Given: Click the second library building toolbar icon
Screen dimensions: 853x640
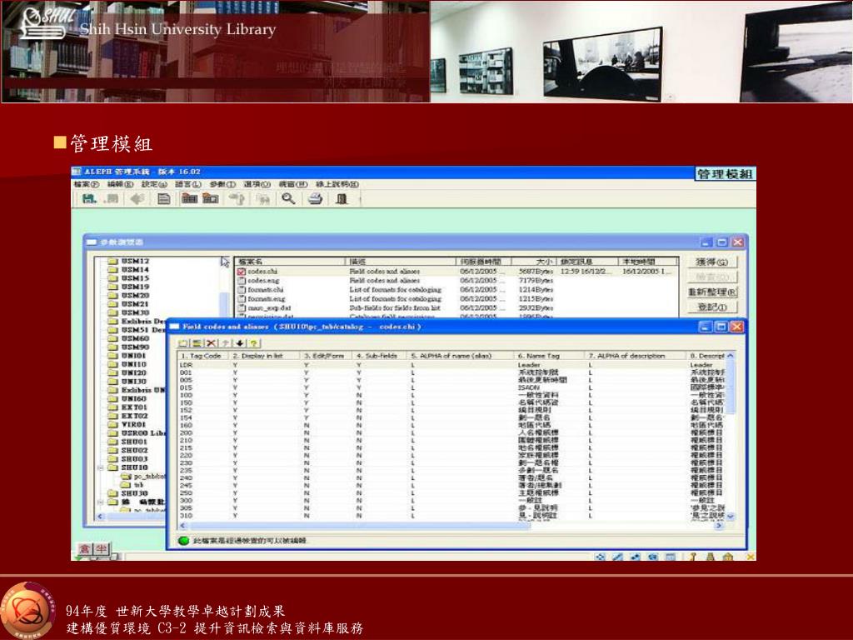Looking at the screenshot, I should (x=211, y=198).
